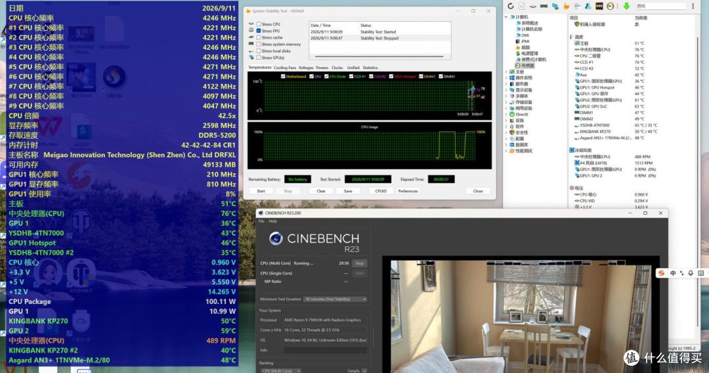The height and width of the screenshot is (373, 709).
Task: Toggle the CPU Diode graph checkbox
Action: 326,76
